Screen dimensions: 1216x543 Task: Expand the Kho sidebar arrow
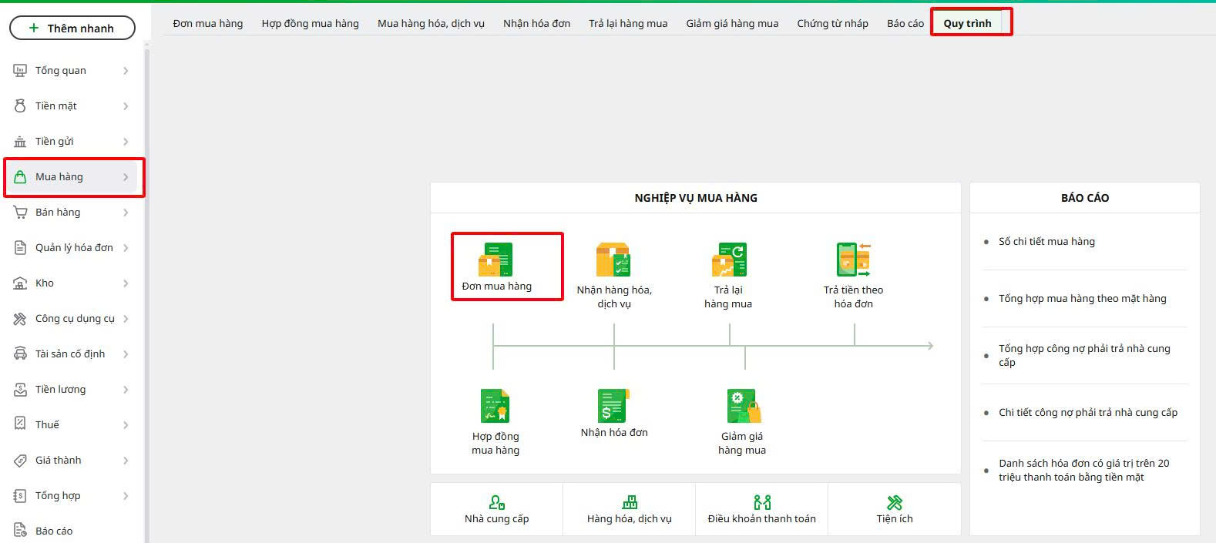[x=126, y=283]
